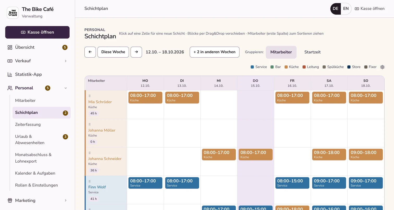This screenshot has height=210, width=394.
Task: Click drag handle for Johanna Schneider
Action: click(90, 153)
